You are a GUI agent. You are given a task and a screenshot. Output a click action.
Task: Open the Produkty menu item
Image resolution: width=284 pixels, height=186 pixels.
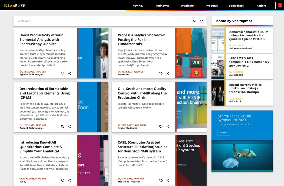[x=212, y=6]
